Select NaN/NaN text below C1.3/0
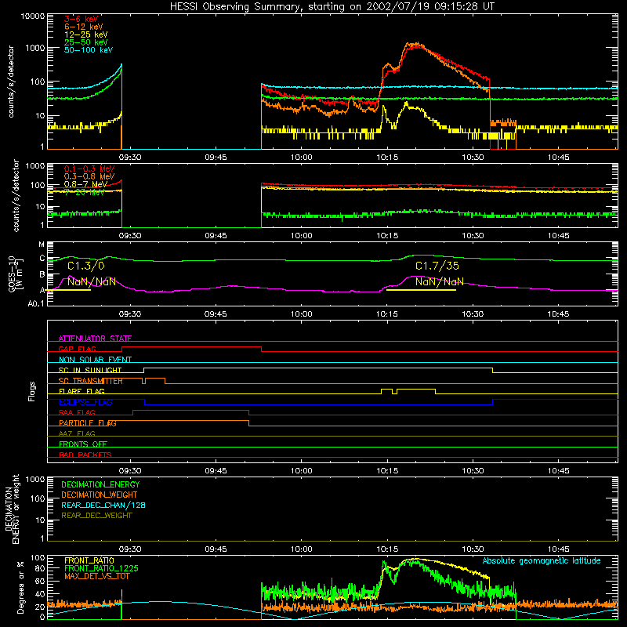 [92, 282]
